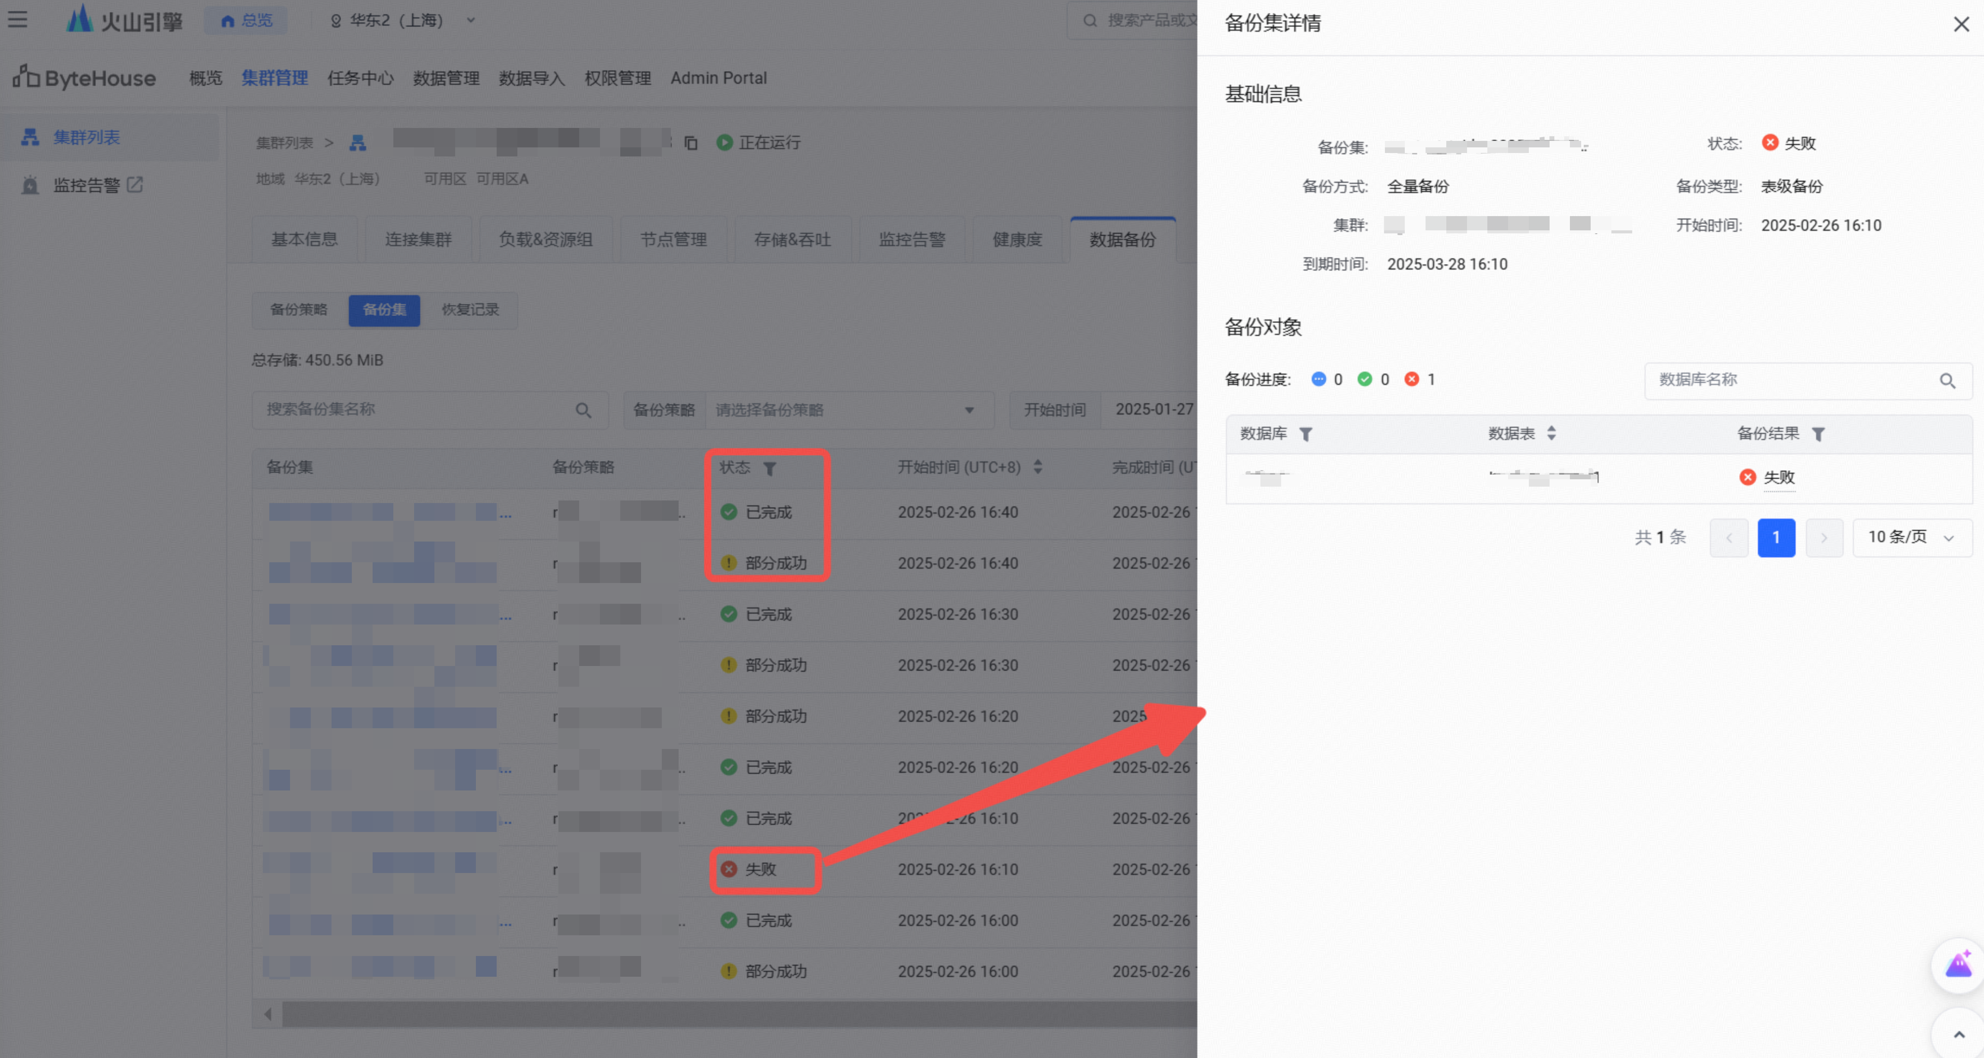The image size is (1984, 1058).
Task: Click the back-to-top arrow button
Action: point(1958,1034)
